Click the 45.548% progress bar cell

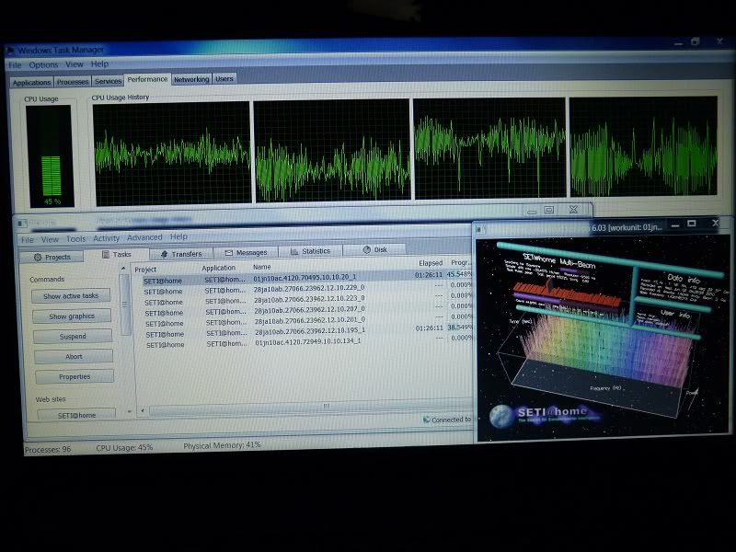coord(459,274)
